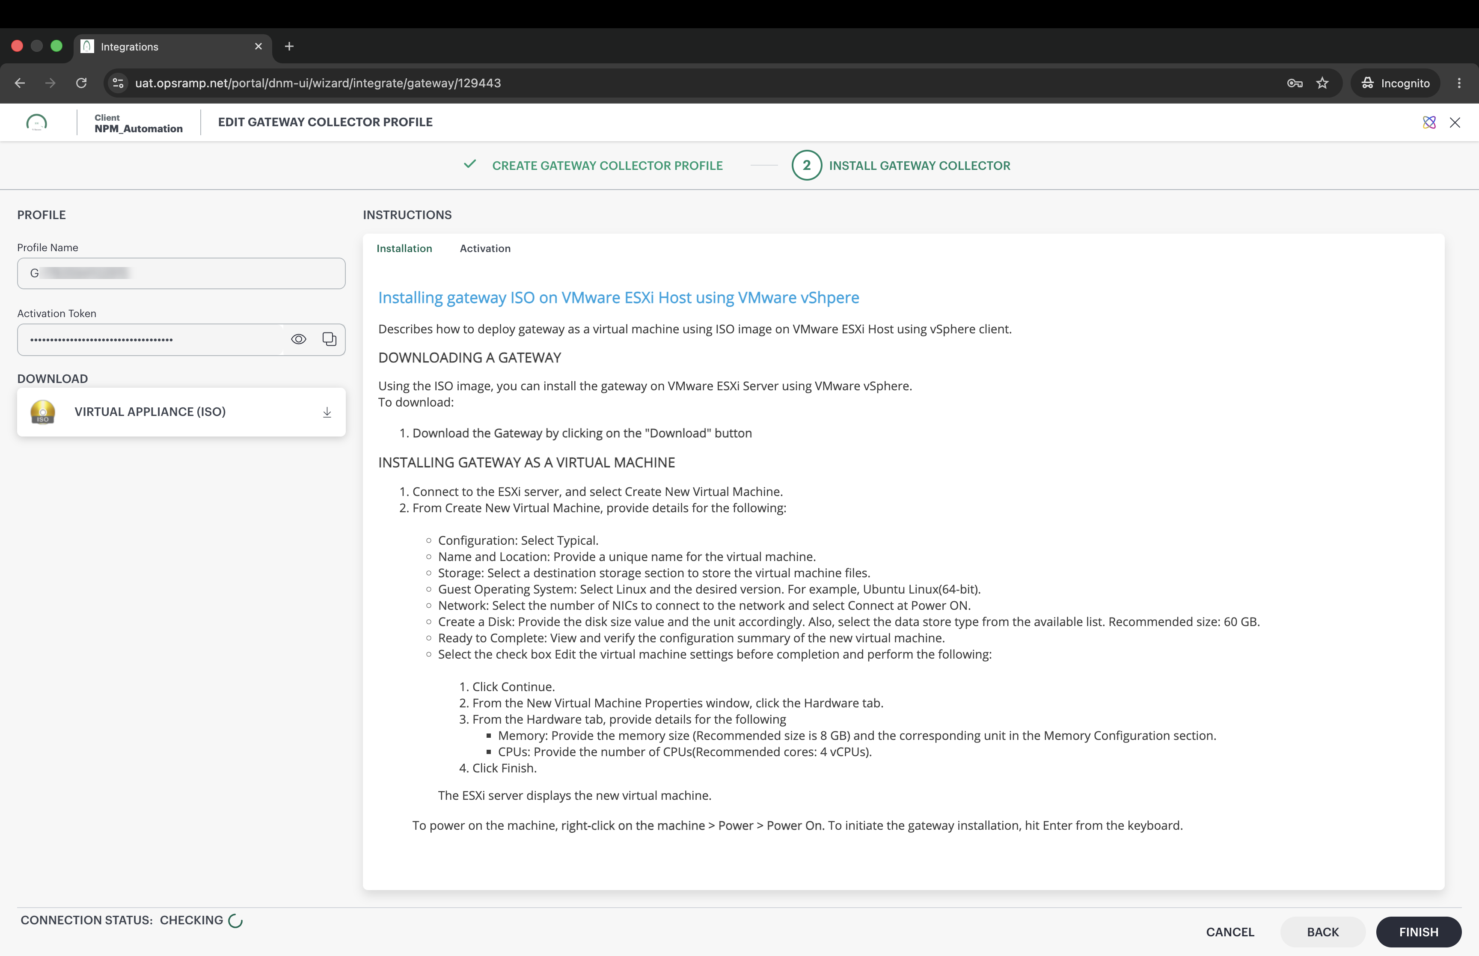This screenshot has width=1479, height=956.
Task: Select step 2 Install Gateway Collector
Action: pos(901,166)
